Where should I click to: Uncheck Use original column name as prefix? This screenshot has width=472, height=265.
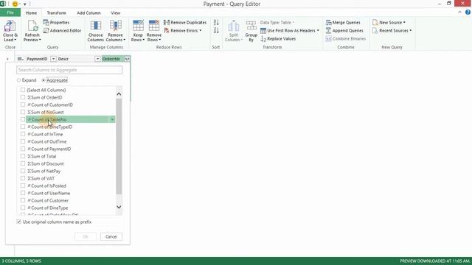click(19, 222)
